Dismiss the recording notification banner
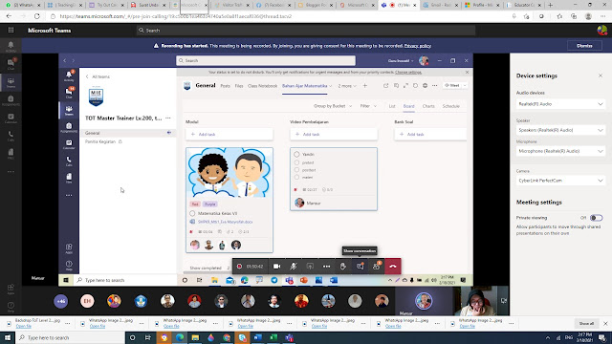The height and width of the screenshot is (344, 612). 584,46
